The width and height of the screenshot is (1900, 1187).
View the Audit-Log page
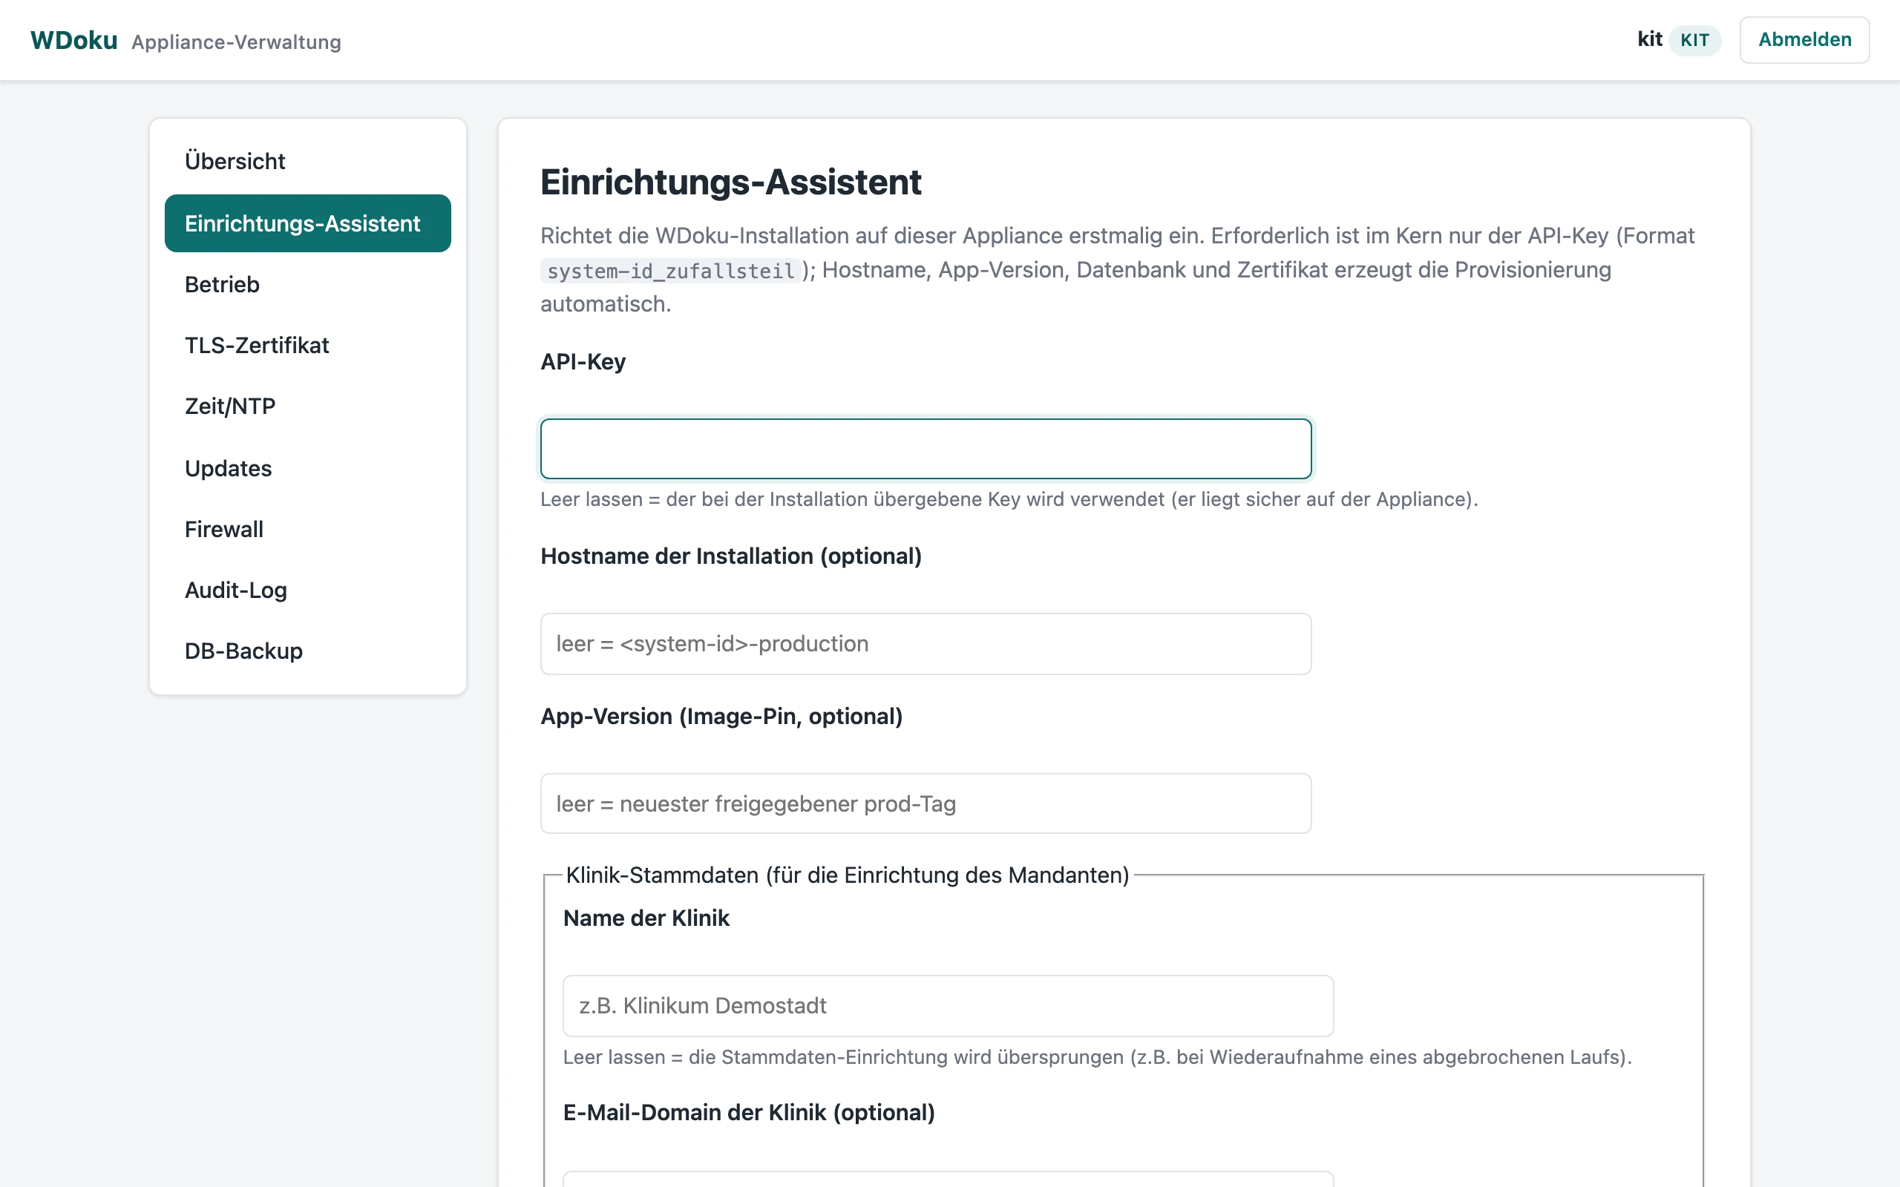coord(307,590)
